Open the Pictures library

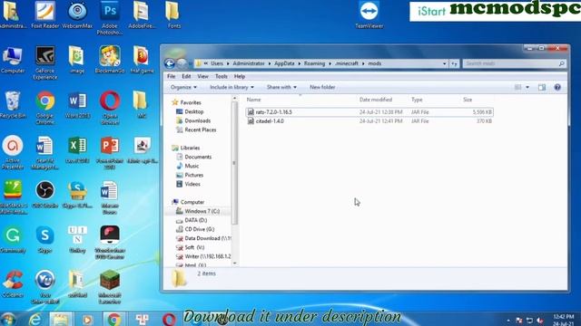193,175
